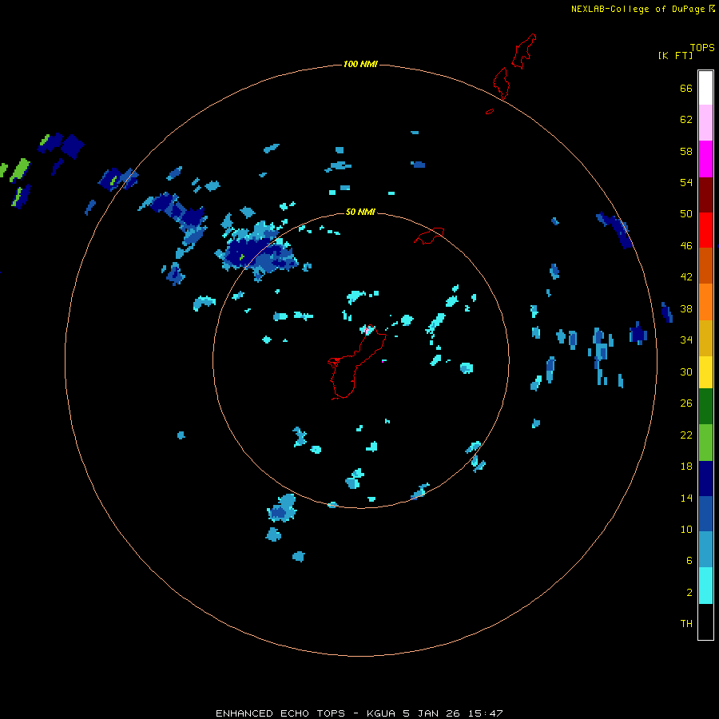Click the 2 legend value
Image resolution: width=719 pixels, height=719 pixels.
(689, 592)
